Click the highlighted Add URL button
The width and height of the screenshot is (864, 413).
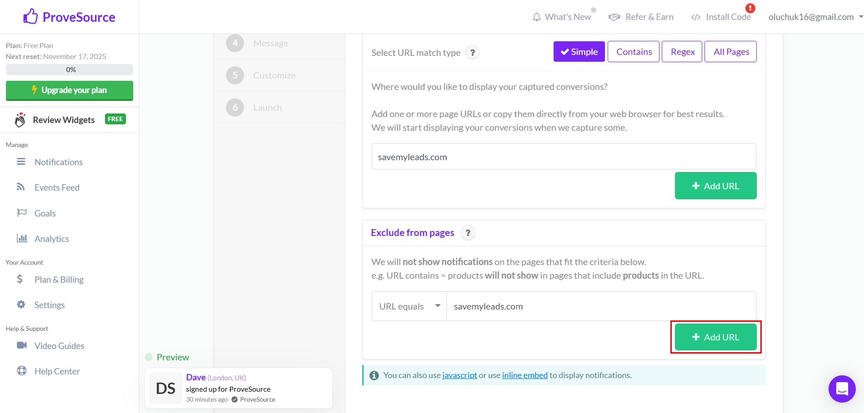pos(715,337)
